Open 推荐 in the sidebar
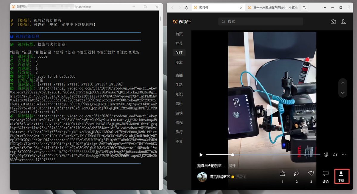 (179, 43)
